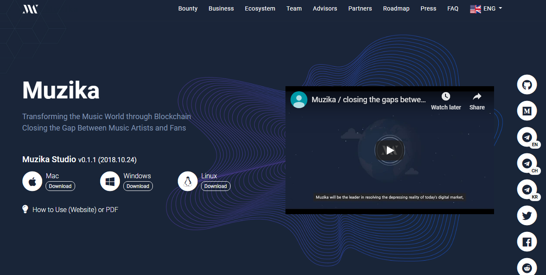The height and width of the screenshot is (275, 546).
Task: Select the Apple icon for Mac
Action: (x=32, y=181)
